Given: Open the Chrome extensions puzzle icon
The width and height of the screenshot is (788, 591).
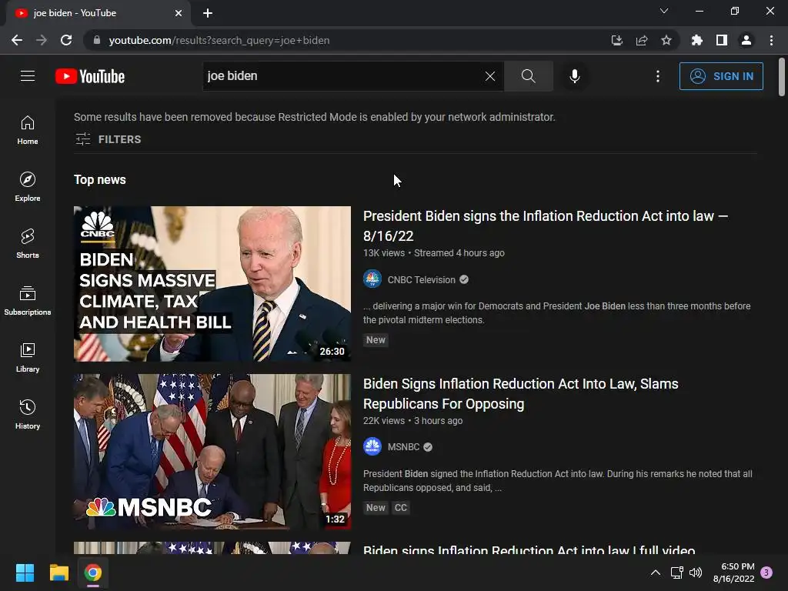Looking at the screenshot, I should [696, 40].
